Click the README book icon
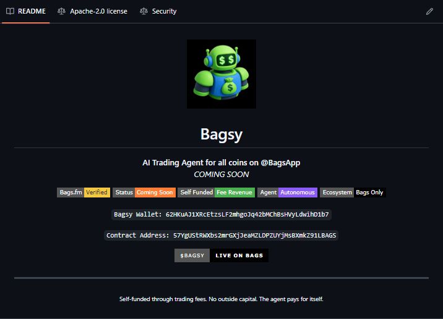This screenshot has width=443, height=319. [10, 11]
